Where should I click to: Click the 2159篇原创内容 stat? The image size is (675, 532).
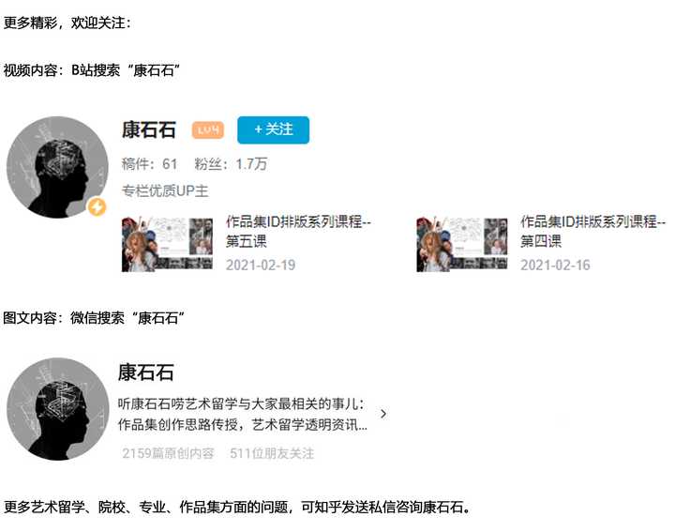tap(168, 453)
